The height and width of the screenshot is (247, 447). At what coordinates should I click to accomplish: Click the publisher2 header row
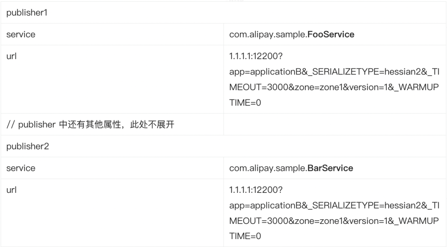coord(223,146)
